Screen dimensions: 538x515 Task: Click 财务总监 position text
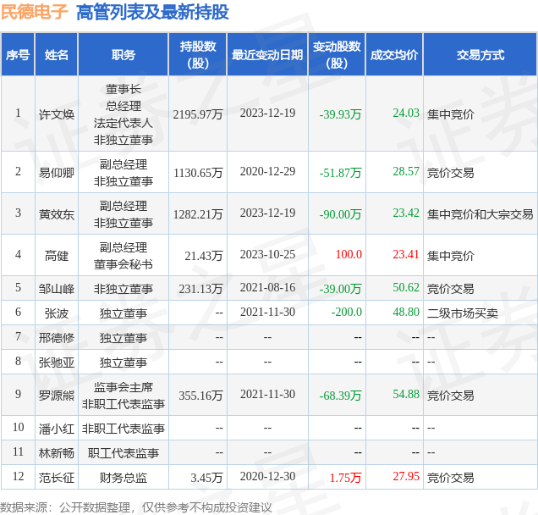click(124, 478)
